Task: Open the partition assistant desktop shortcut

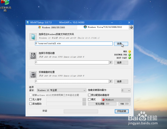Action: tap(5, 6)
